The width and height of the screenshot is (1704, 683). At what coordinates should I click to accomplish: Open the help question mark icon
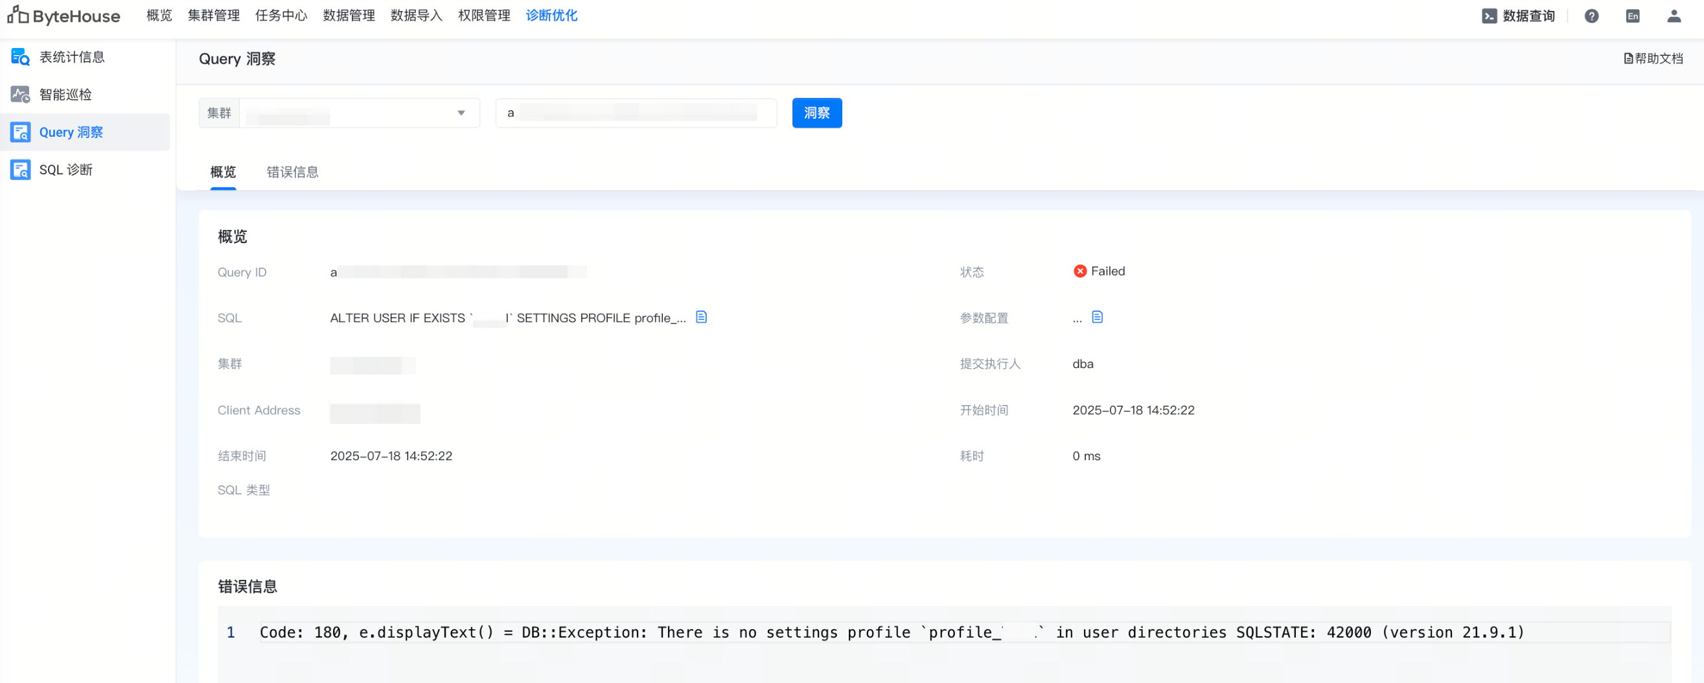[x=1591, y=16]
